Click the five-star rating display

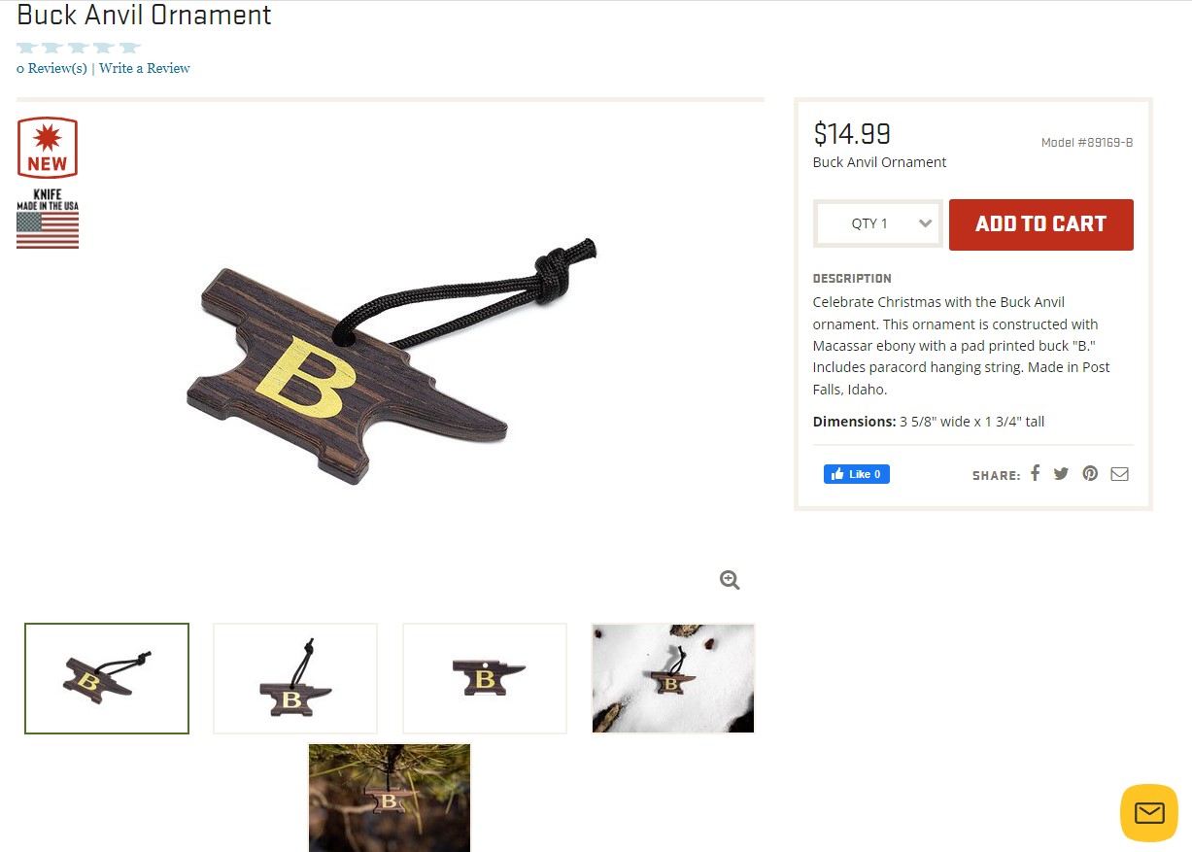tap(79, 47)
